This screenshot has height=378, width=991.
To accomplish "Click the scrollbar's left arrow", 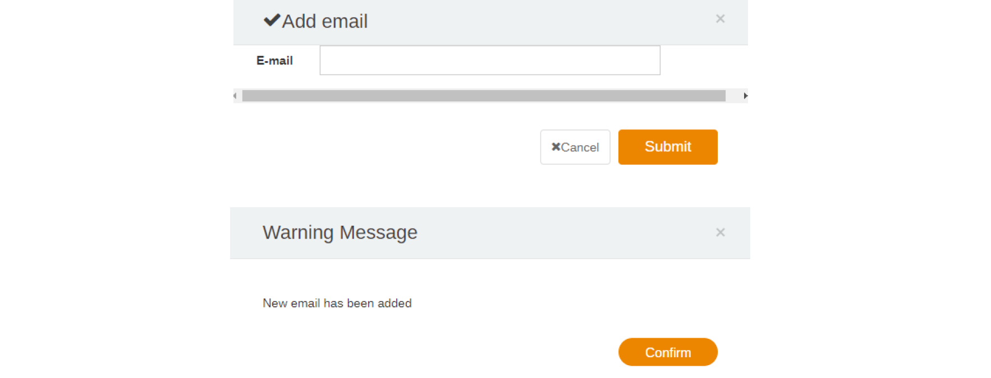I will click(235, 96).
